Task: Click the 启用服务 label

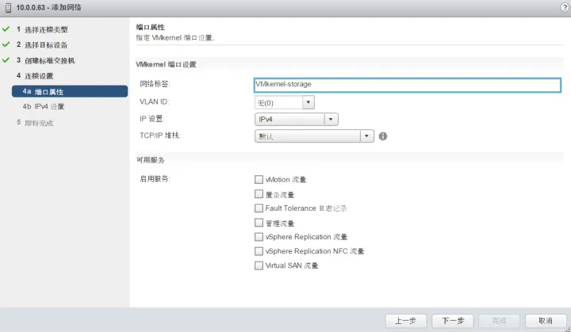Action: point(155,179)
